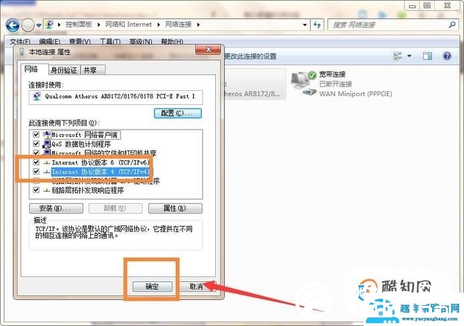Open the 帮助(H) menu
This screenshot has width=464, height=326.
click(172, 41)
